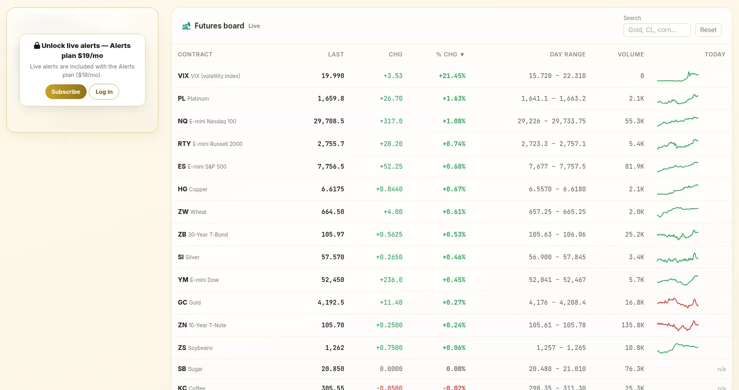Click percent change +21.45%
The width and height of the screenshot is (739, 390).
point(452,76)
